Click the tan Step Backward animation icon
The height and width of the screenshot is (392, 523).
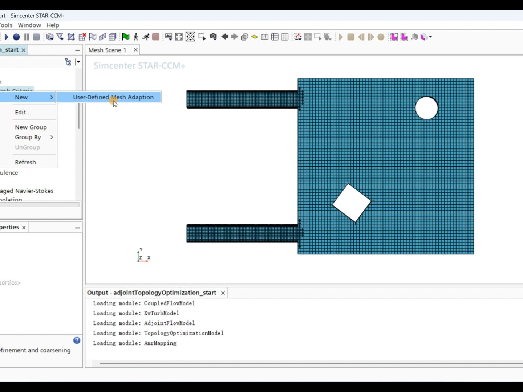coord(361,37)
